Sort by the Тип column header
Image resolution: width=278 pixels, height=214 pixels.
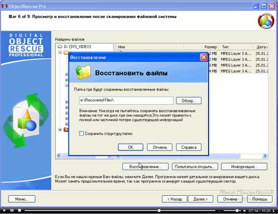[x=236, y=47]
